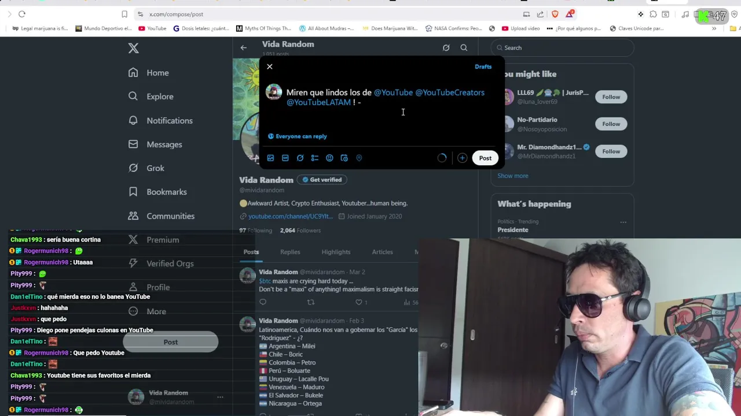Reload the browser page
Image resolution: width=741 pixels, height=416 pixels.
(x=22, y=14)
